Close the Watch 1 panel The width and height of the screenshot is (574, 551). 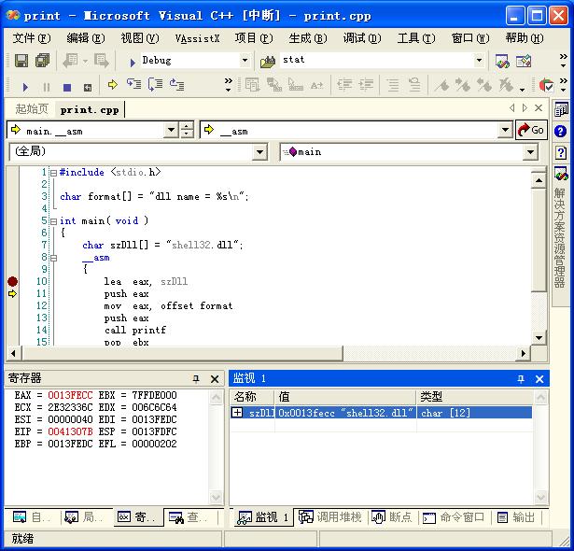tap(539, 379)
